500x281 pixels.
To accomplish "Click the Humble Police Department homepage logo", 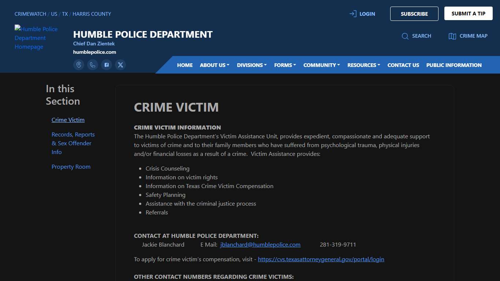I will tap(36, 38).
